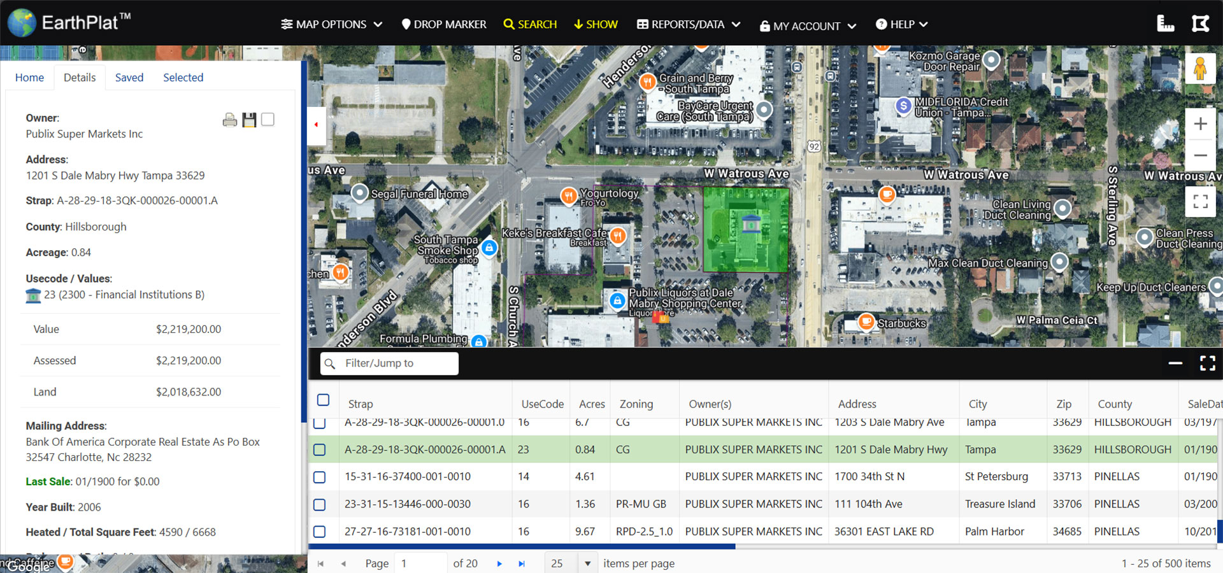Expand results grid to fullscreen
Screen dimensions: 1223x573
point(1208,363)
